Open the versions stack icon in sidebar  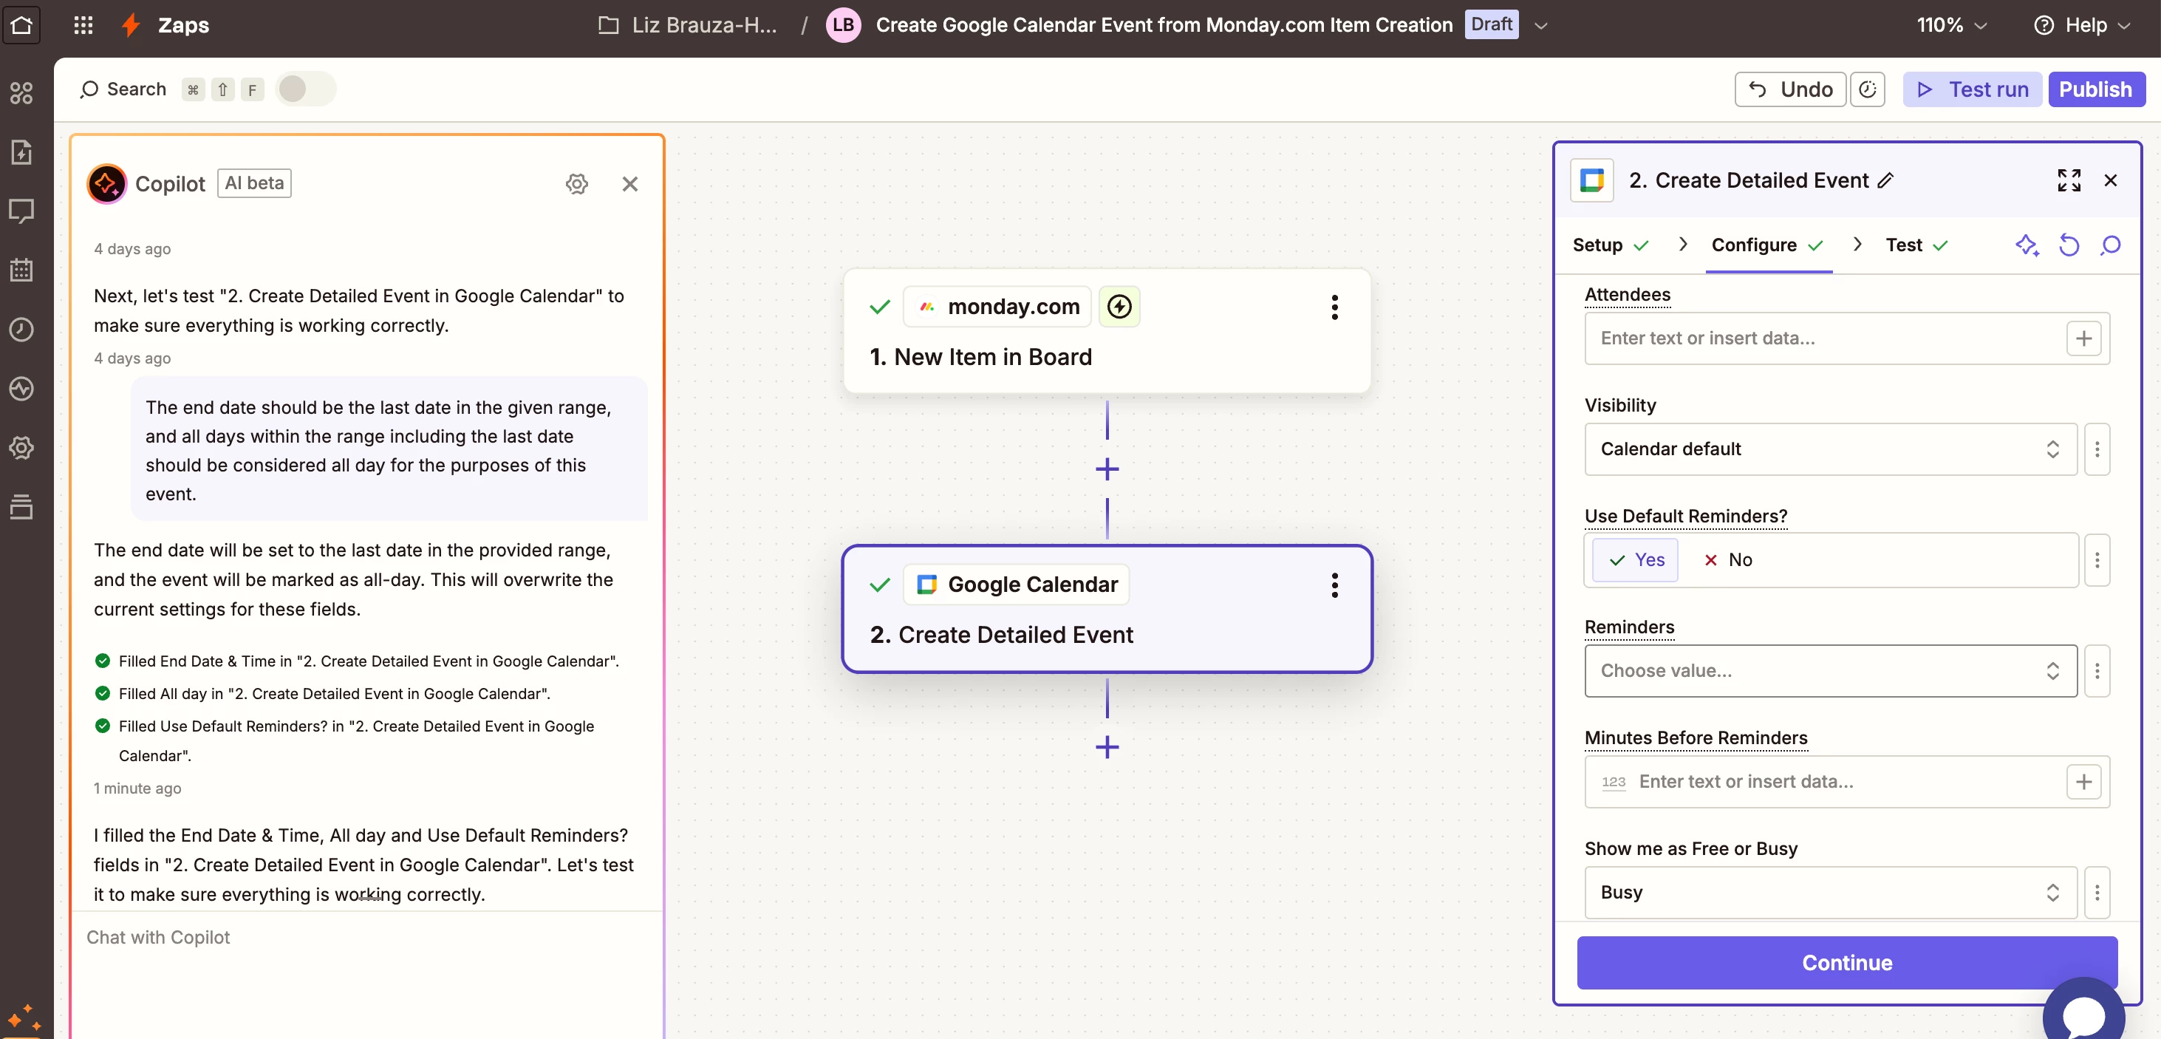[x=22, y=507]
